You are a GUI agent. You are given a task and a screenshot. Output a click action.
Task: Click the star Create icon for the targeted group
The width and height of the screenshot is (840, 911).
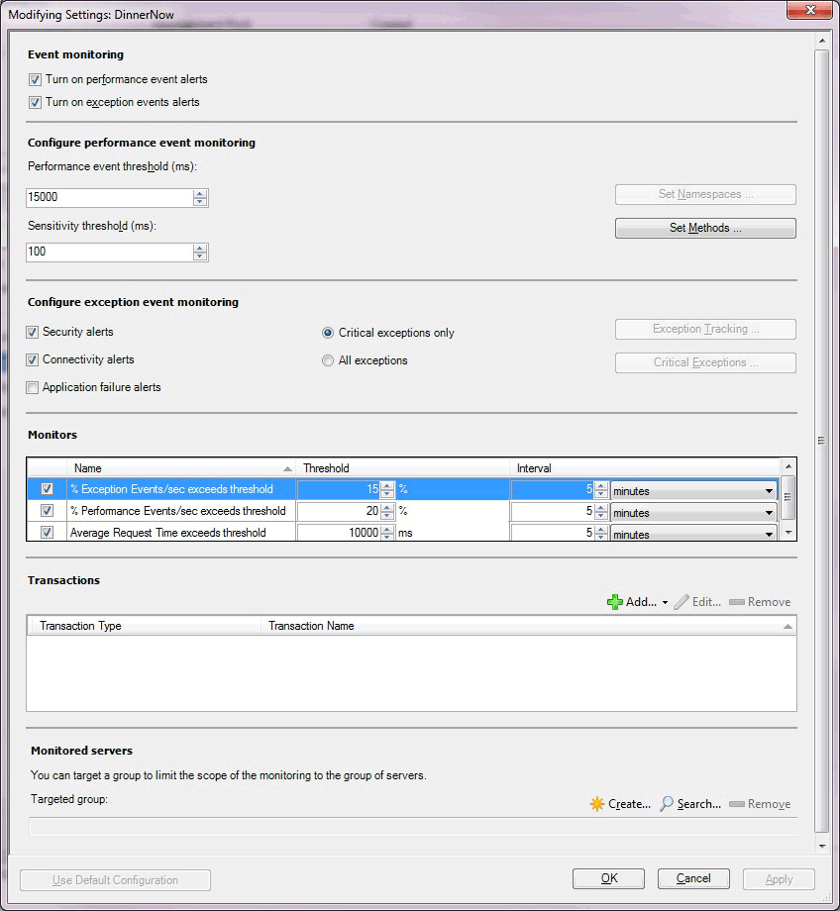pyautogui.click(x=597, y=804)
